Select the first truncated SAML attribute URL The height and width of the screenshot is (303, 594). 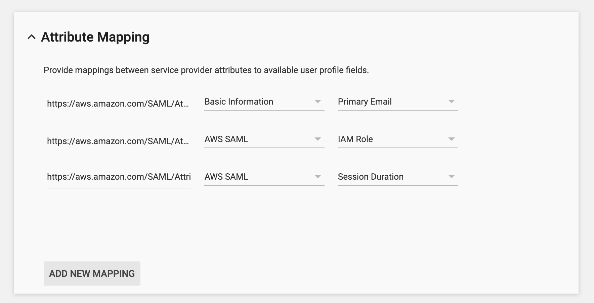coord(118,104)
